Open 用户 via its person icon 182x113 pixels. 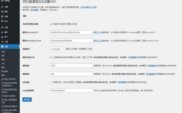tap(2, 37)
